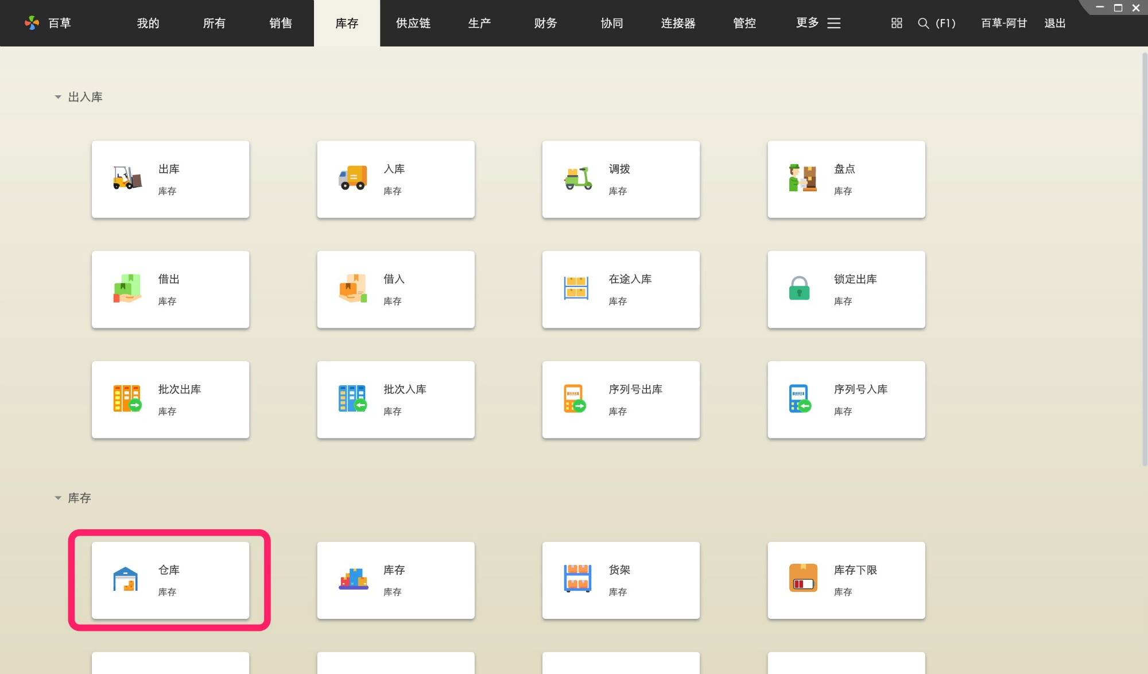Click the 锁定出库 padlock icon
This screenshot has width=1148, height=674.
[799, 289]
